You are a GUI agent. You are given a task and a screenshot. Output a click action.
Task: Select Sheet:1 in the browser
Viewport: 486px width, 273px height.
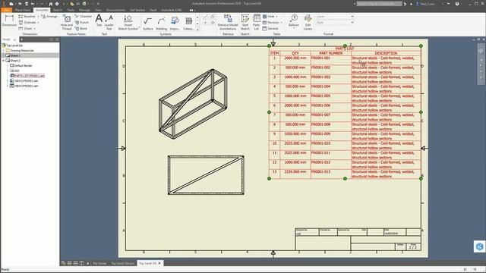click(x=15, y=55)
